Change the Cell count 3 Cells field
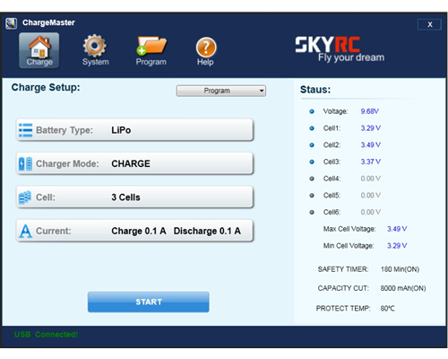 [134, 197]
